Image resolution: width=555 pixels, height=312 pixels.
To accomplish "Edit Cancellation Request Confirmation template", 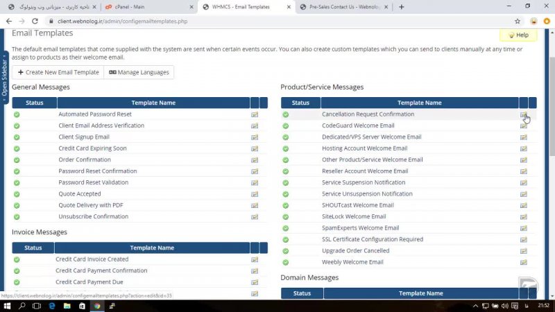I will [524, 114].
